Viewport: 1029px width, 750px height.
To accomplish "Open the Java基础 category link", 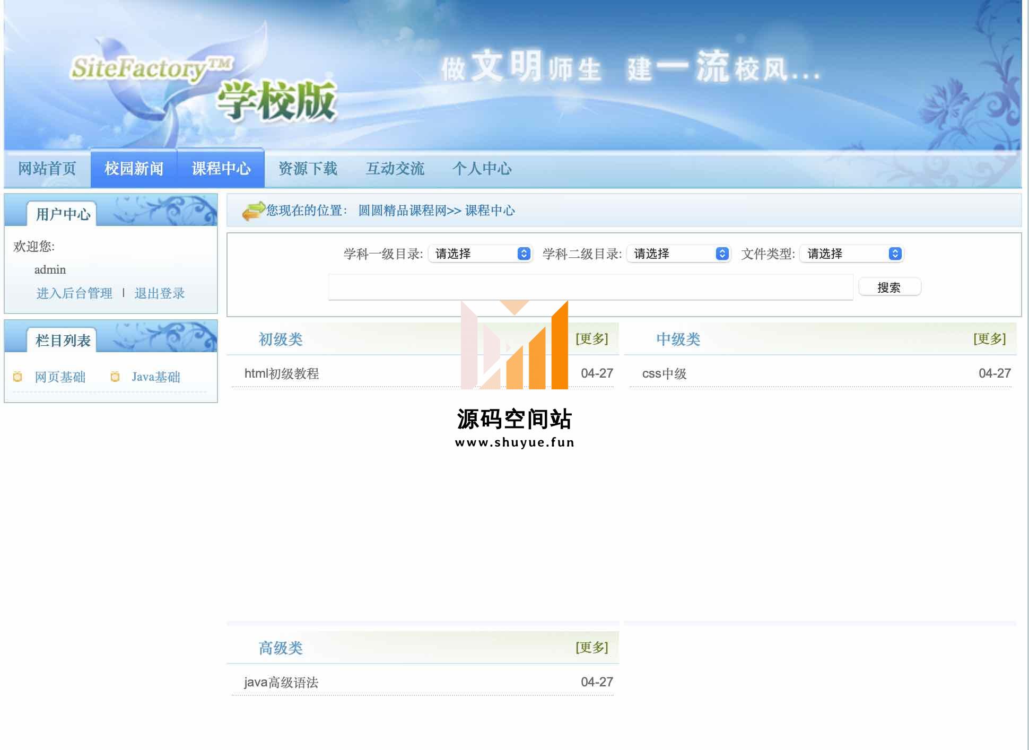I will (156, 377).
